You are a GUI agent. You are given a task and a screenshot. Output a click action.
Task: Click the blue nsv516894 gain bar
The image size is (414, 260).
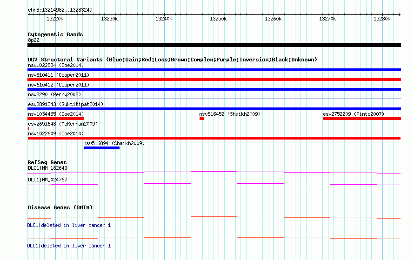[102, 148]
